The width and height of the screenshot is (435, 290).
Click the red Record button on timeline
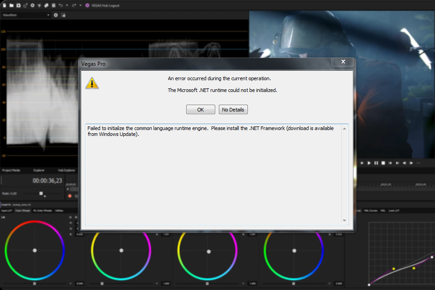click(70, 196)
